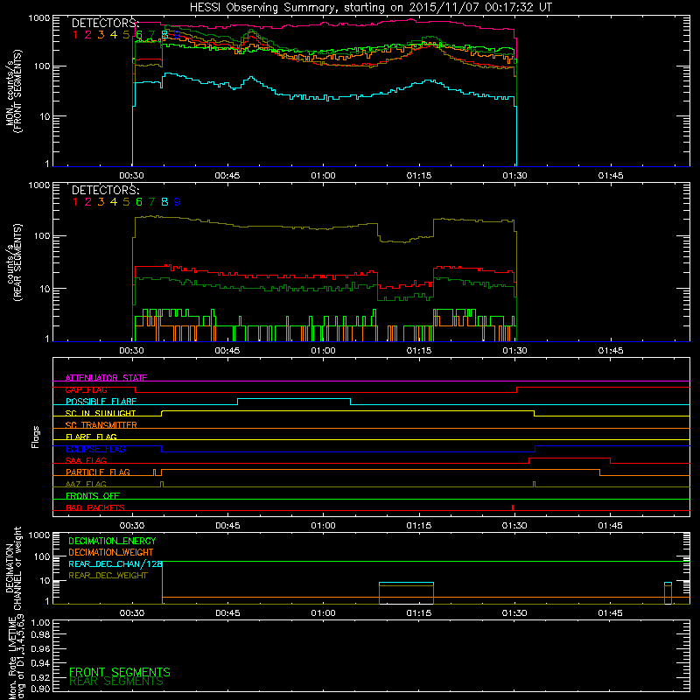The height and width of the screenshot is (700, 700).
Task: Select the 'FLARE_FLAG' label
Action: pos(91,437)
